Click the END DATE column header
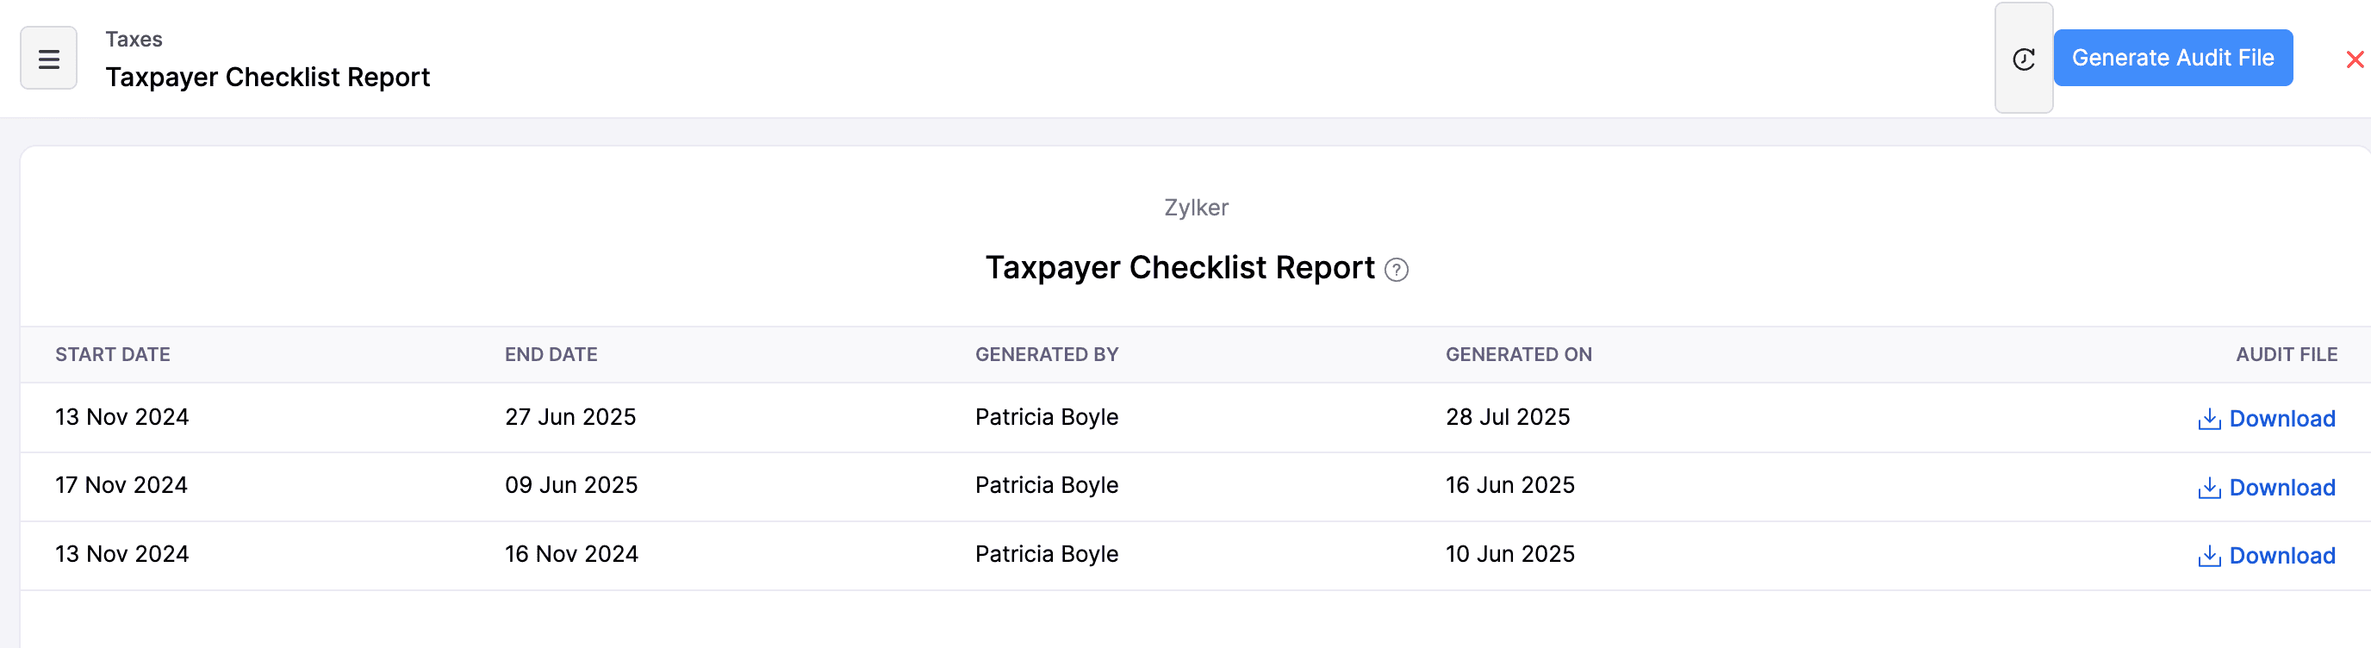Viewport: 2371px width, 648px height. 551,354
